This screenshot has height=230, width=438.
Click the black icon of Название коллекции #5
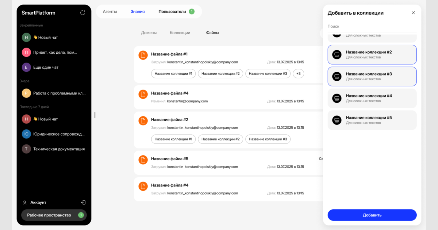tap(337, 120)
